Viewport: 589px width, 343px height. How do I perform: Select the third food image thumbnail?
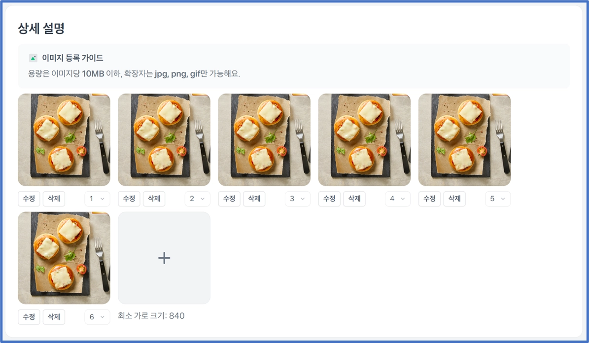264,139
